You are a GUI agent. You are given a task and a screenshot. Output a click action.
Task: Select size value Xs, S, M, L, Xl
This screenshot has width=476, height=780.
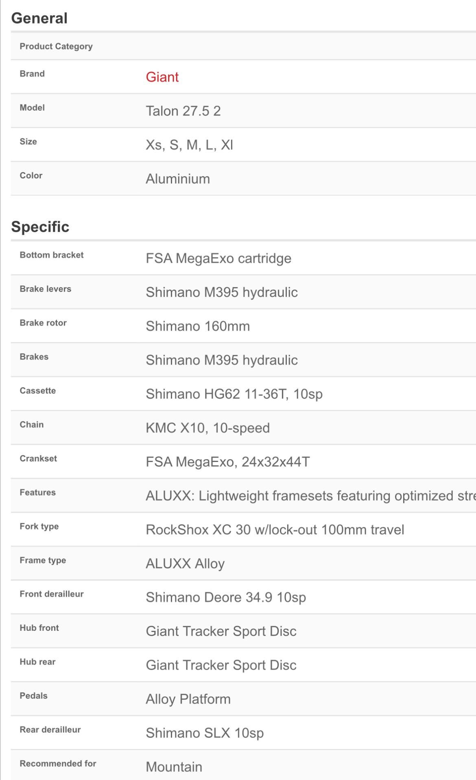pos(189,145)
